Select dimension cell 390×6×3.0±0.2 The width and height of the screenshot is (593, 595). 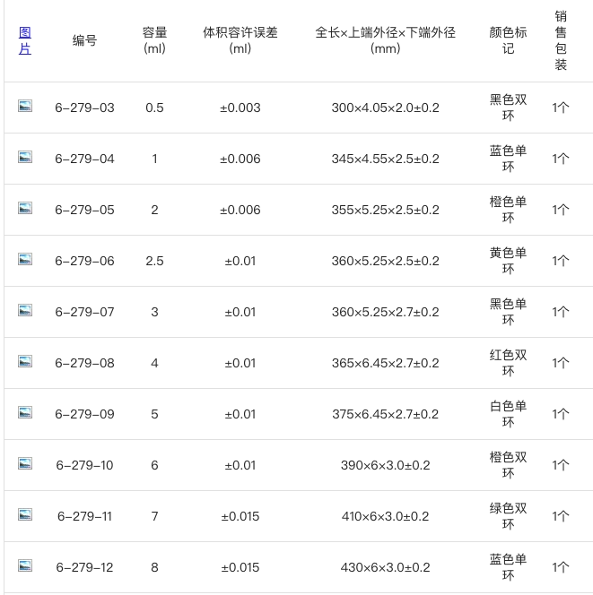[385, 465]
